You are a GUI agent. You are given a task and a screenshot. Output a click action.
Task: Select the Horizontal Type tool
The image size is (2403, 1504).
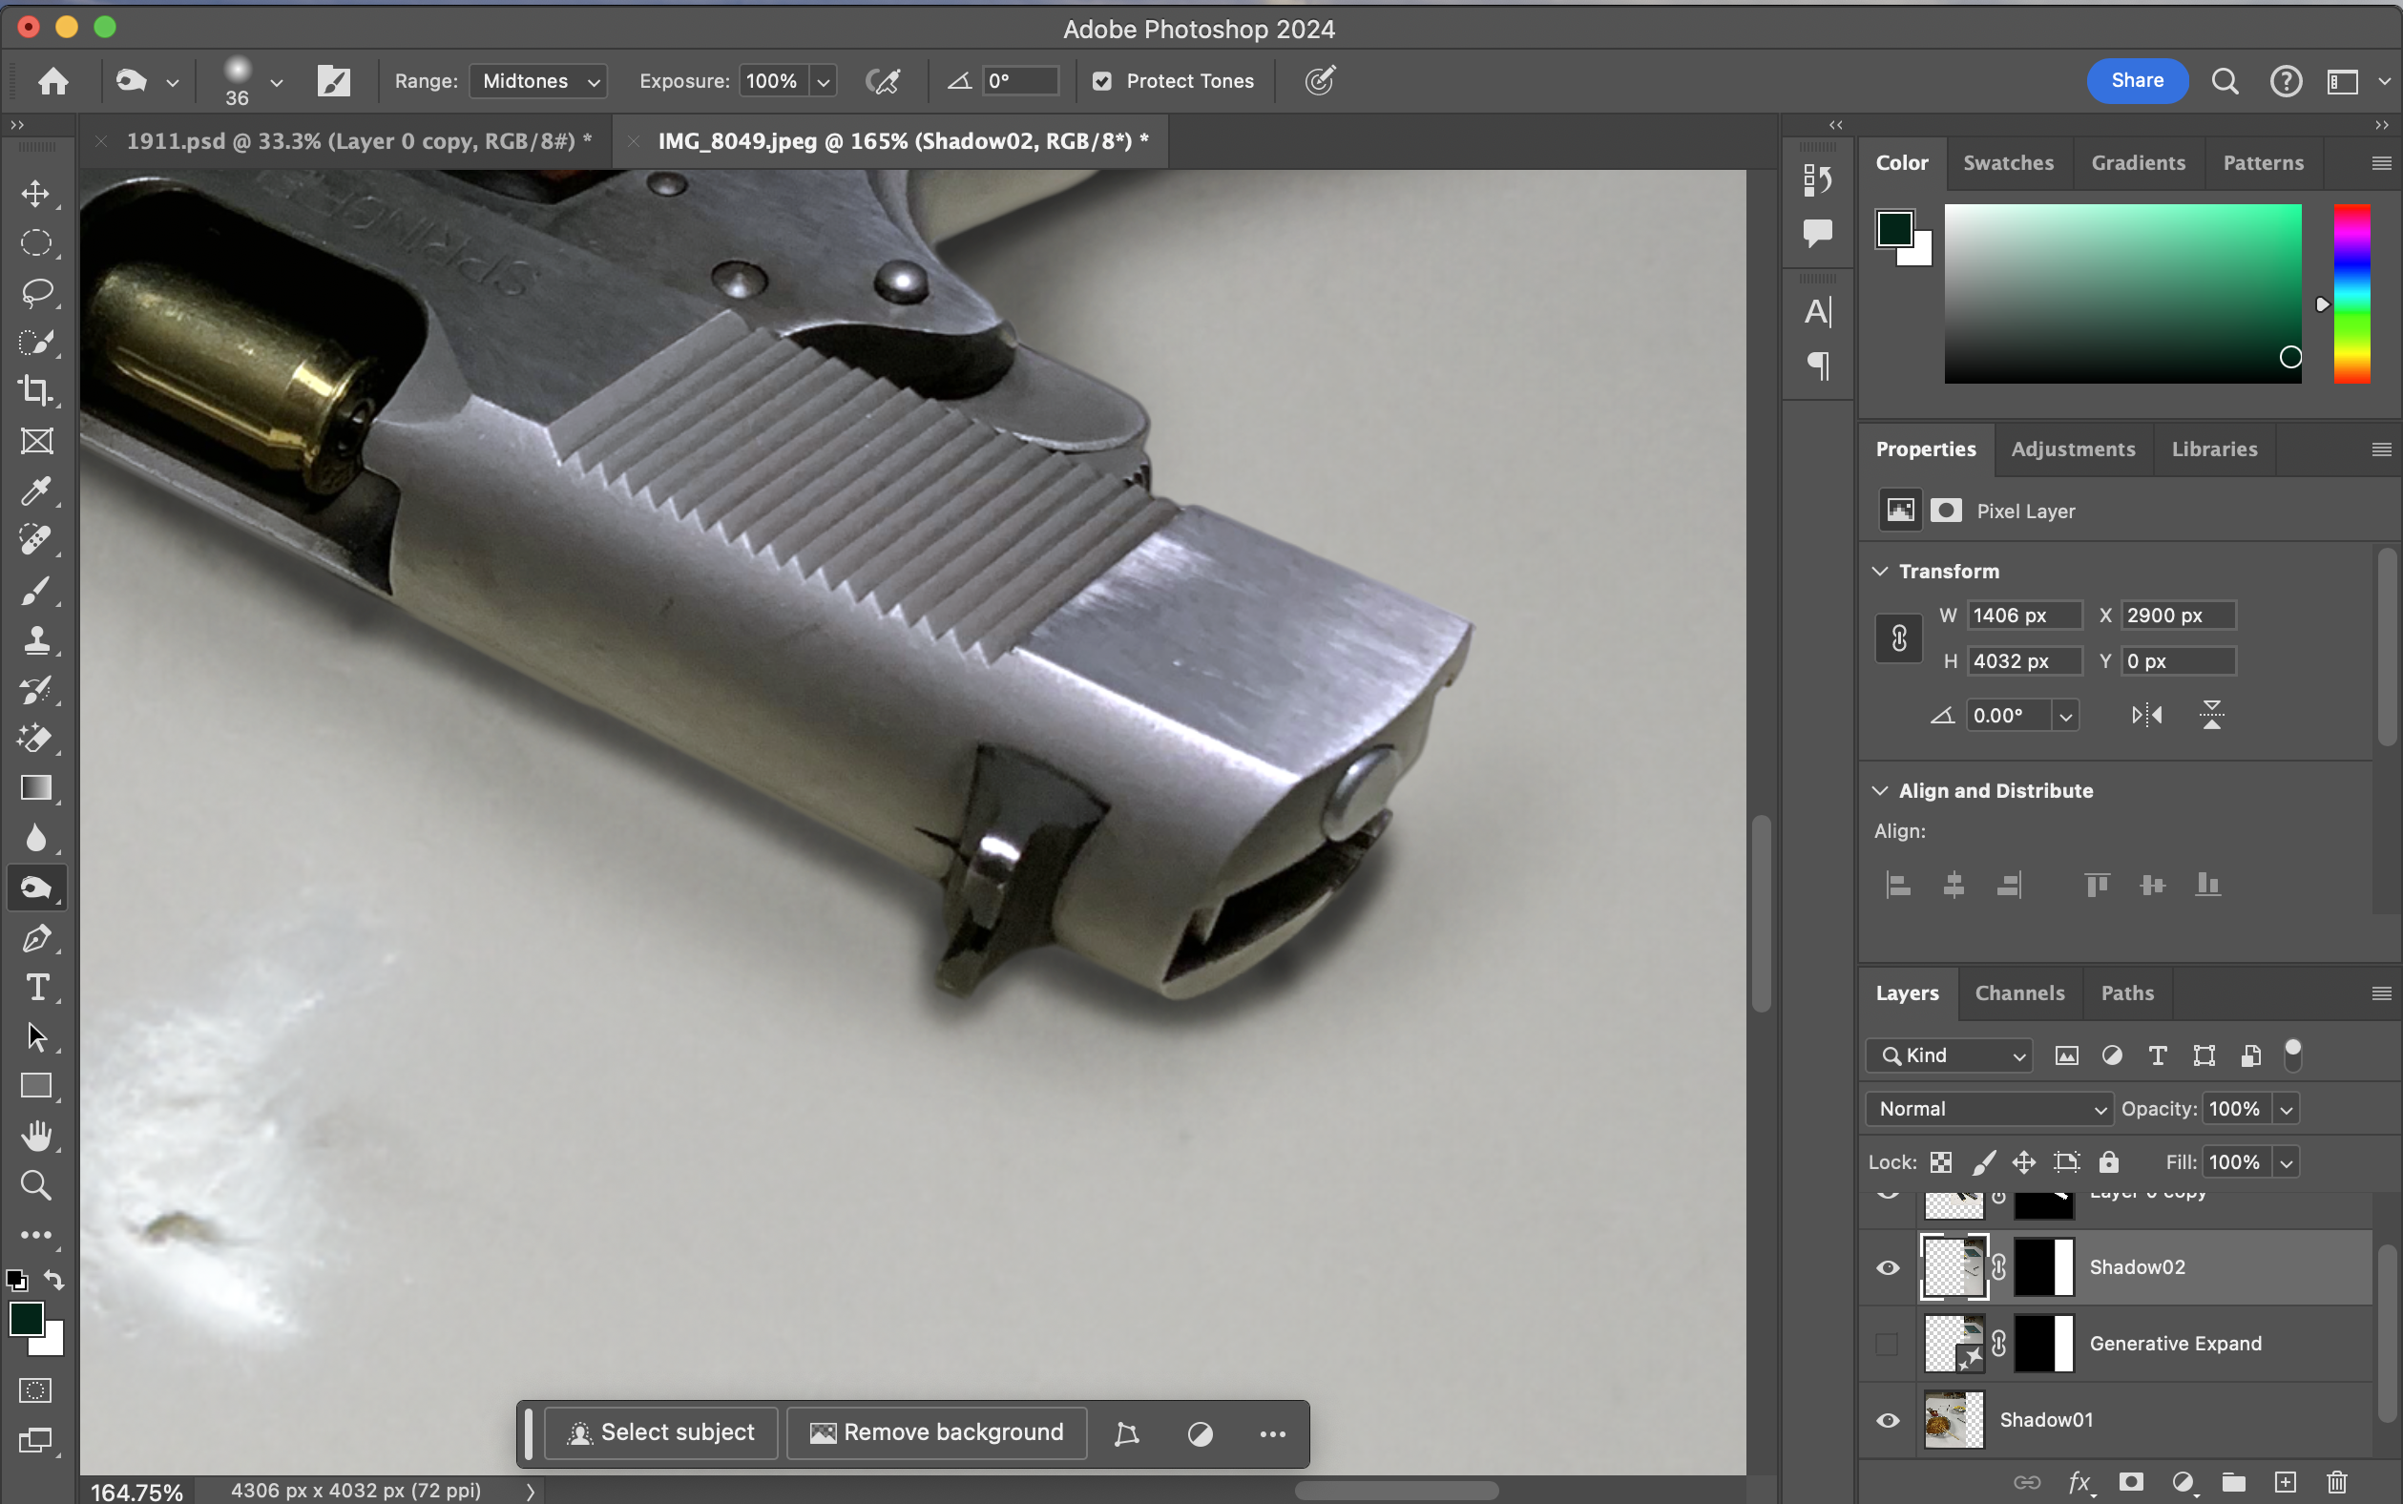36,988
